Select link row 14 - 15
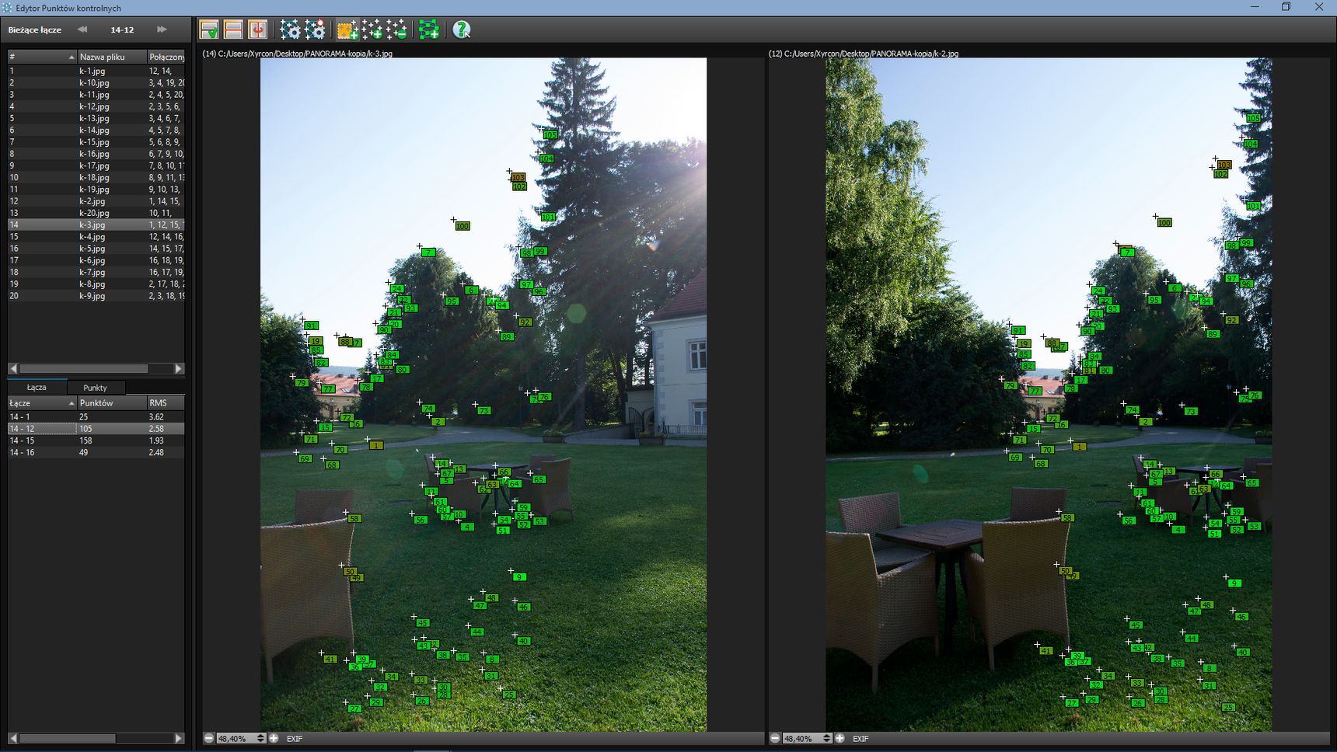The width and height of the screenshot is (1337, 752). (96, 440)
